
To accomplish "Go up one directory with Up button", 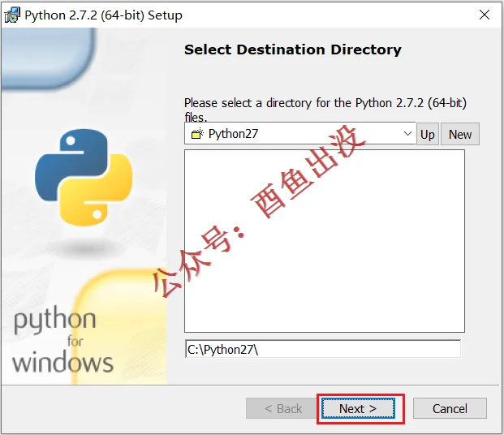I will click(428, 134).
